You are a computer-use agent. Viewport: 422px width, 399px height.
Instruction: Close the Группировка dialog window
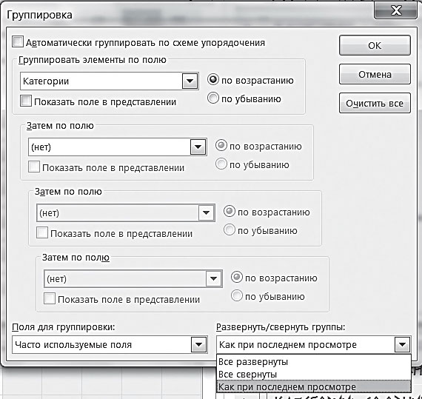point(395,11)
